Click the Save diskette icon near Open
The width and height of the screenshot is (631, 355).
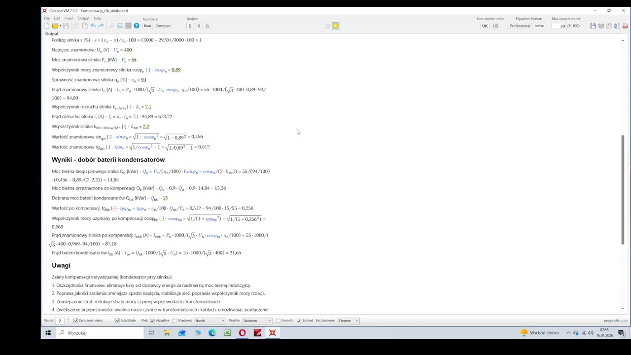66,26
